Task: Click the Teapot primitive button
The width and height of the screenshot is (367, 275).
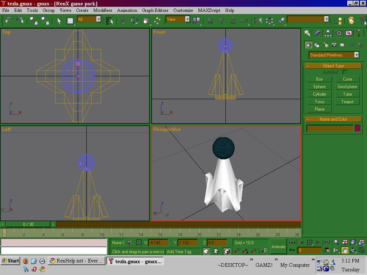Action: [347, 102]
